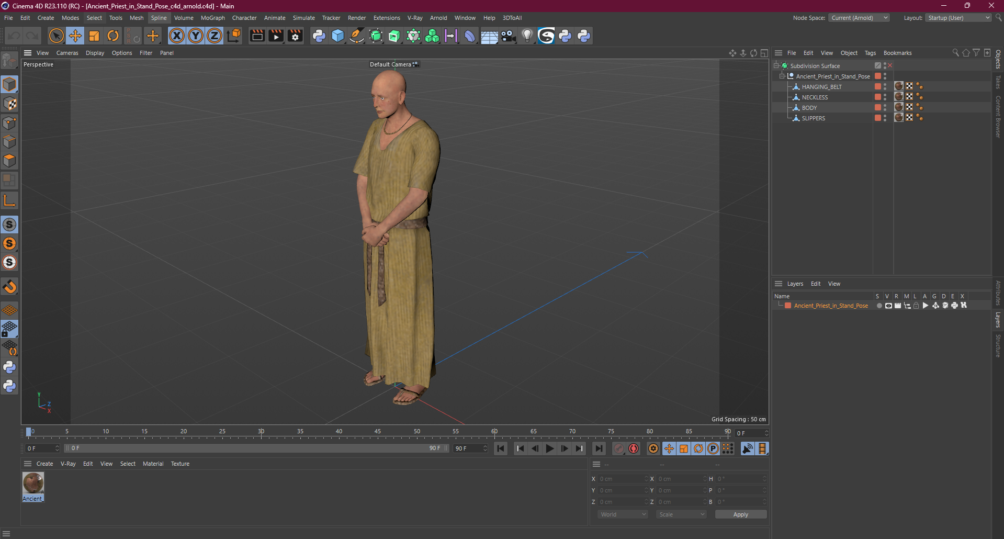Image resolution: width=1004 pixels, height=539 pixels.
Task: Click the Undo arrow icon
Action: (14, 36)
